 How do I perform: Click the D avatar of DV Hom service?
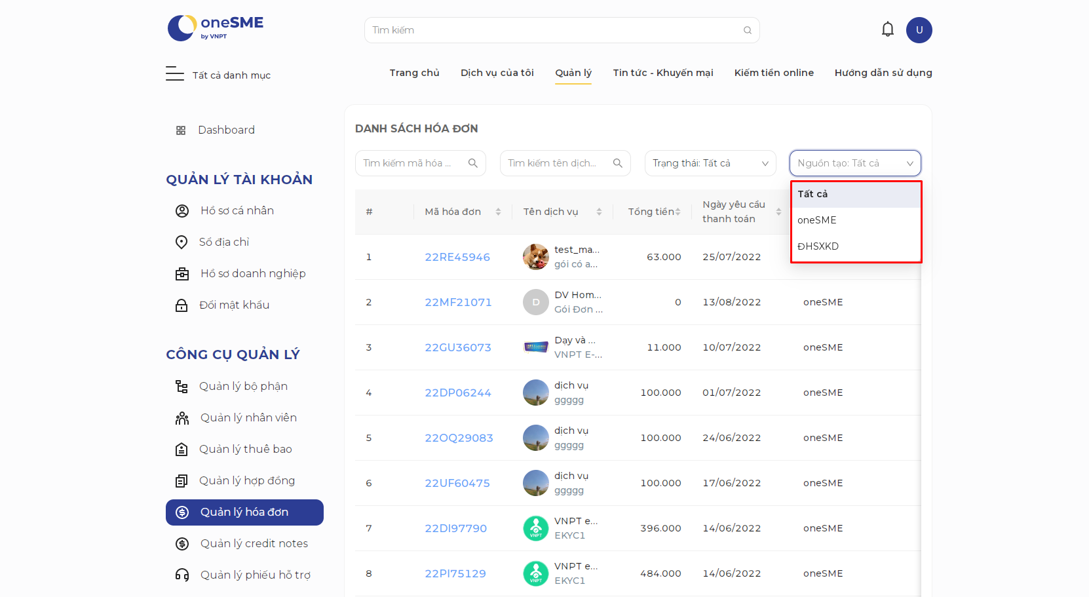click(536, 302)
